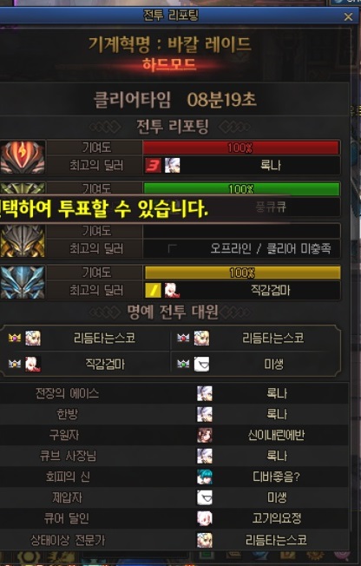
Task: Click the 오프라인 / 클리어 미충족 status field
Action: click(241, 248)
